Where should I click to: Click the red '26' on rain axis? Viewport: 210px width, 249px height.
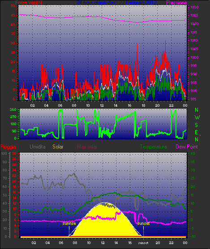[14, 165]
